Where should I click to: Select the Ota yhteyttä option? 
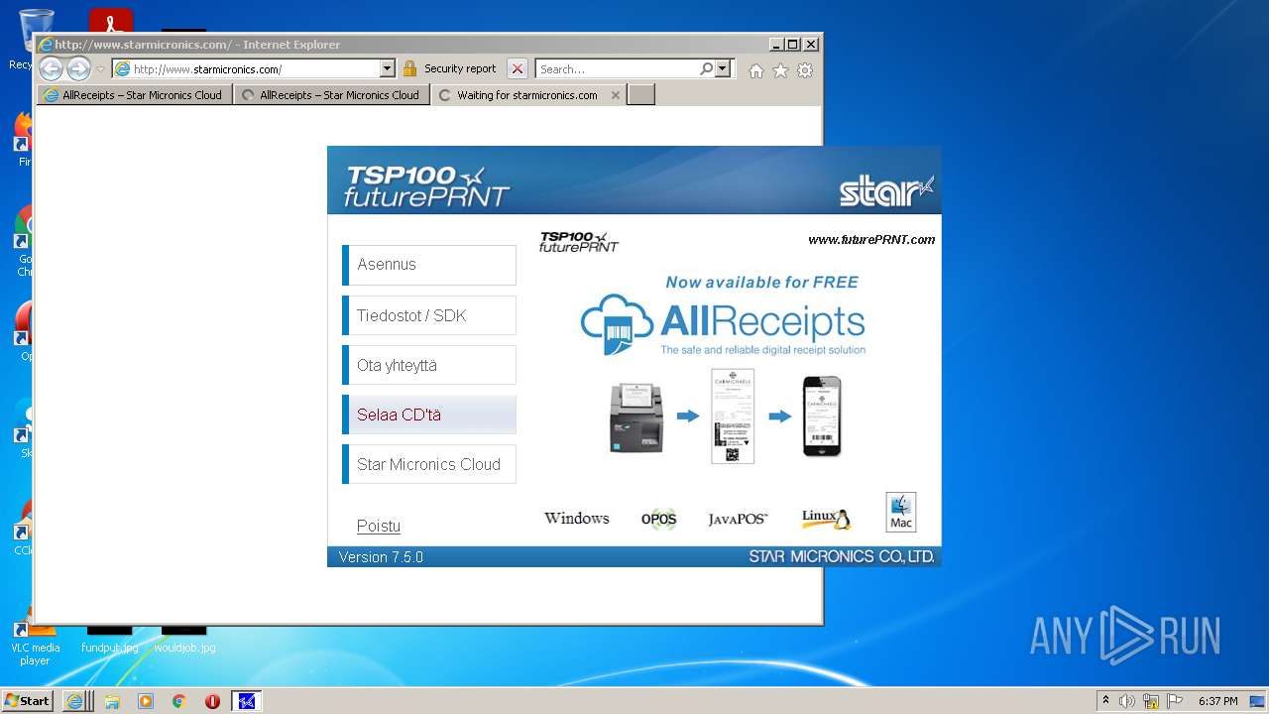point(429,365)
